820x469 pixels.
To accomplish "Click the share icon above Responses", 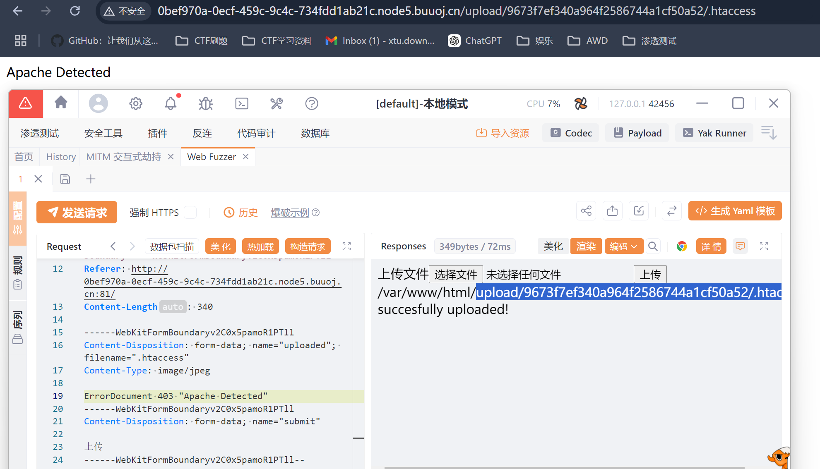I will pos(586,211).
